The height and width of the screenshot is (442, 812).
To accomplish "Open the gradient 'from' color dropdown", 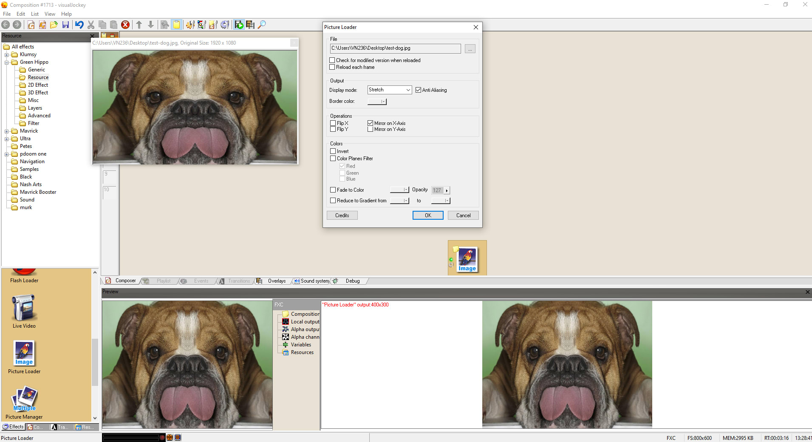I will (x=399, y=201).
